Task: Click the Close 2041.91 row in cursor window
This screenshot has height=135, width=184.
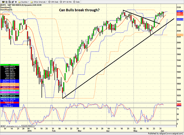Action: tap(10, 79)
